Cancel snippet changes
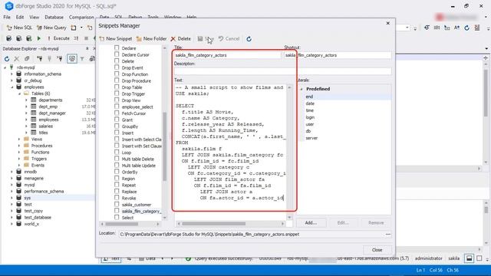Screen dimensions: 491x276 pos(229,39)
